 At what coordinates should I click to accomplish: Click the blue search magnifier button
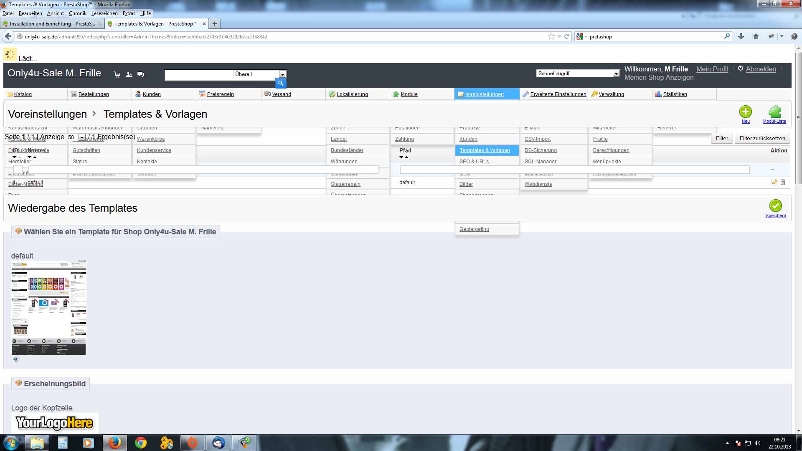point(281,84)
